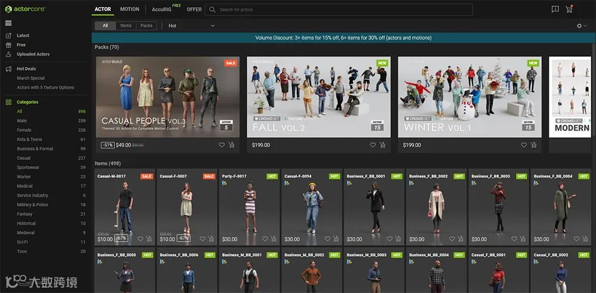Image resolution: width=596 pixels, height=293 pixels.
Task: Click the volume discount banner
Action: 343,38
